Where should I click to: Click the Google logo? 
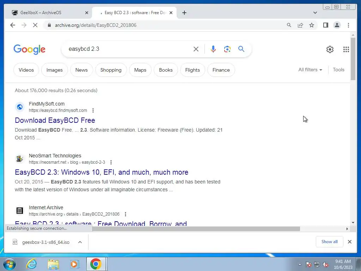tap(30, 49)
